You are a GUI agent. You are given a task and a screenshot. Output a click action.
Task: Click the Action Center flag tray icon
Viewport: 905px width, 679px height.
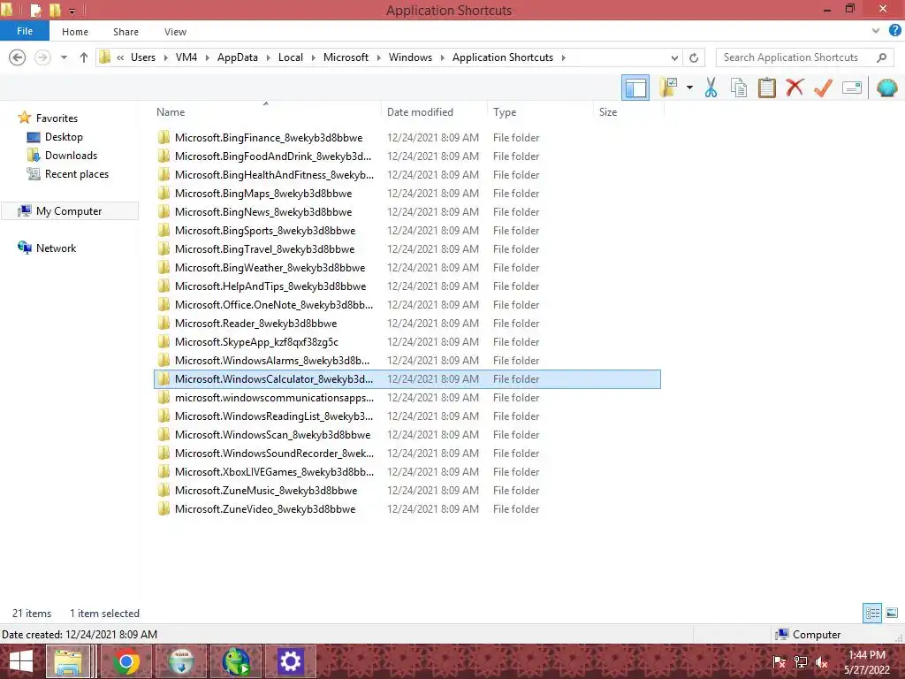[x=779, y=662]
